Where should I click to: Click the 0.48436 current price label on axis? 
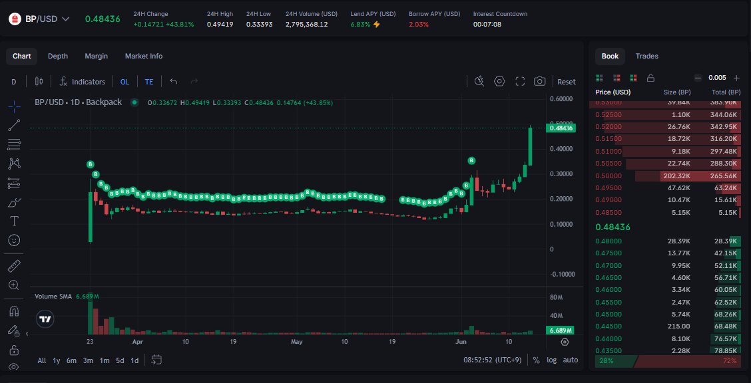coord(561,128)
